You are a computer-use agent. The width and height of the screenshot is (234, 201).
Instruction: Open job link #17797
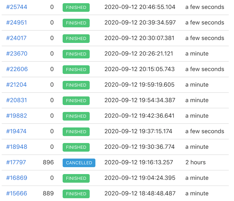pyautogui.click(x=16, y=162)
